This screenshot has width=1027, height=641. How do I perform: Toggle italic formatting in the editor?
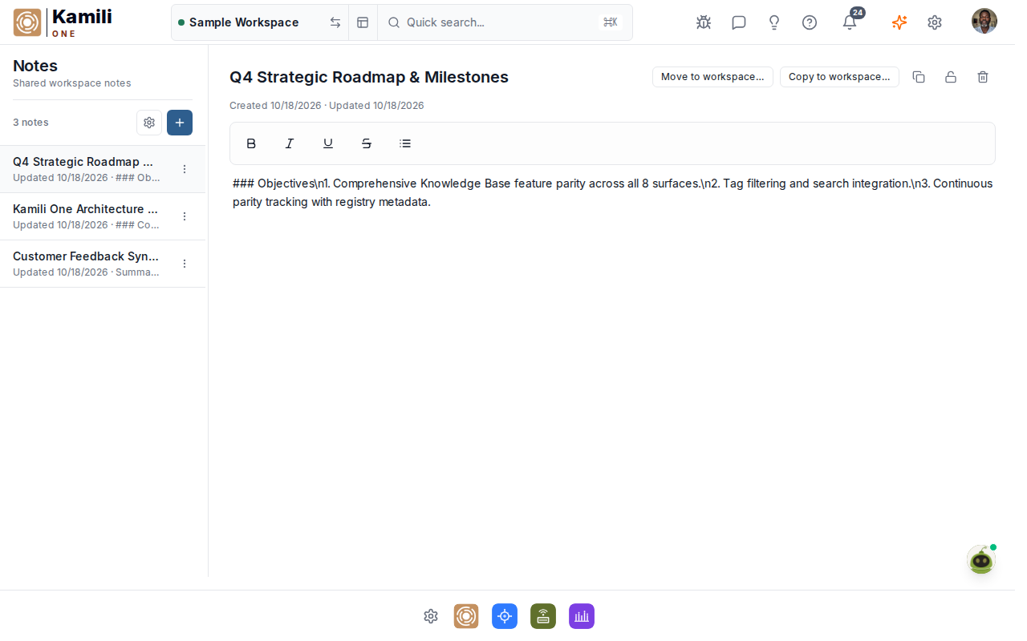pos(290,143)
